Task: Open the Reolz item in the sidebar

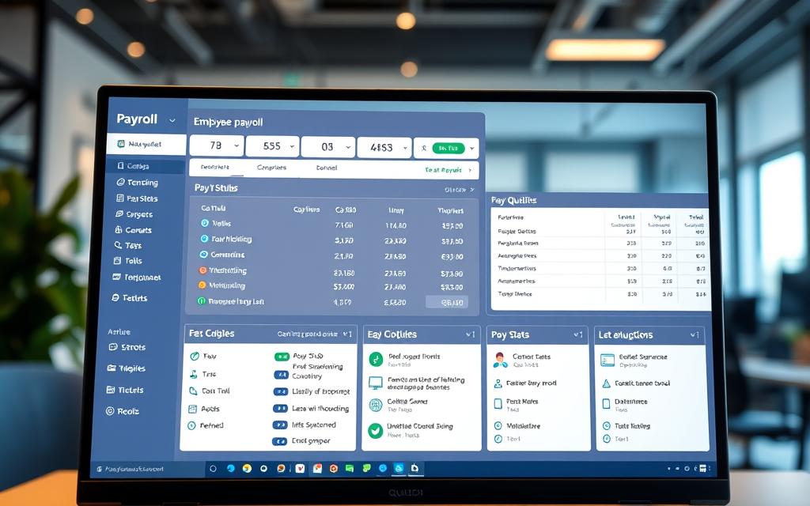Action: pos(112,411)
